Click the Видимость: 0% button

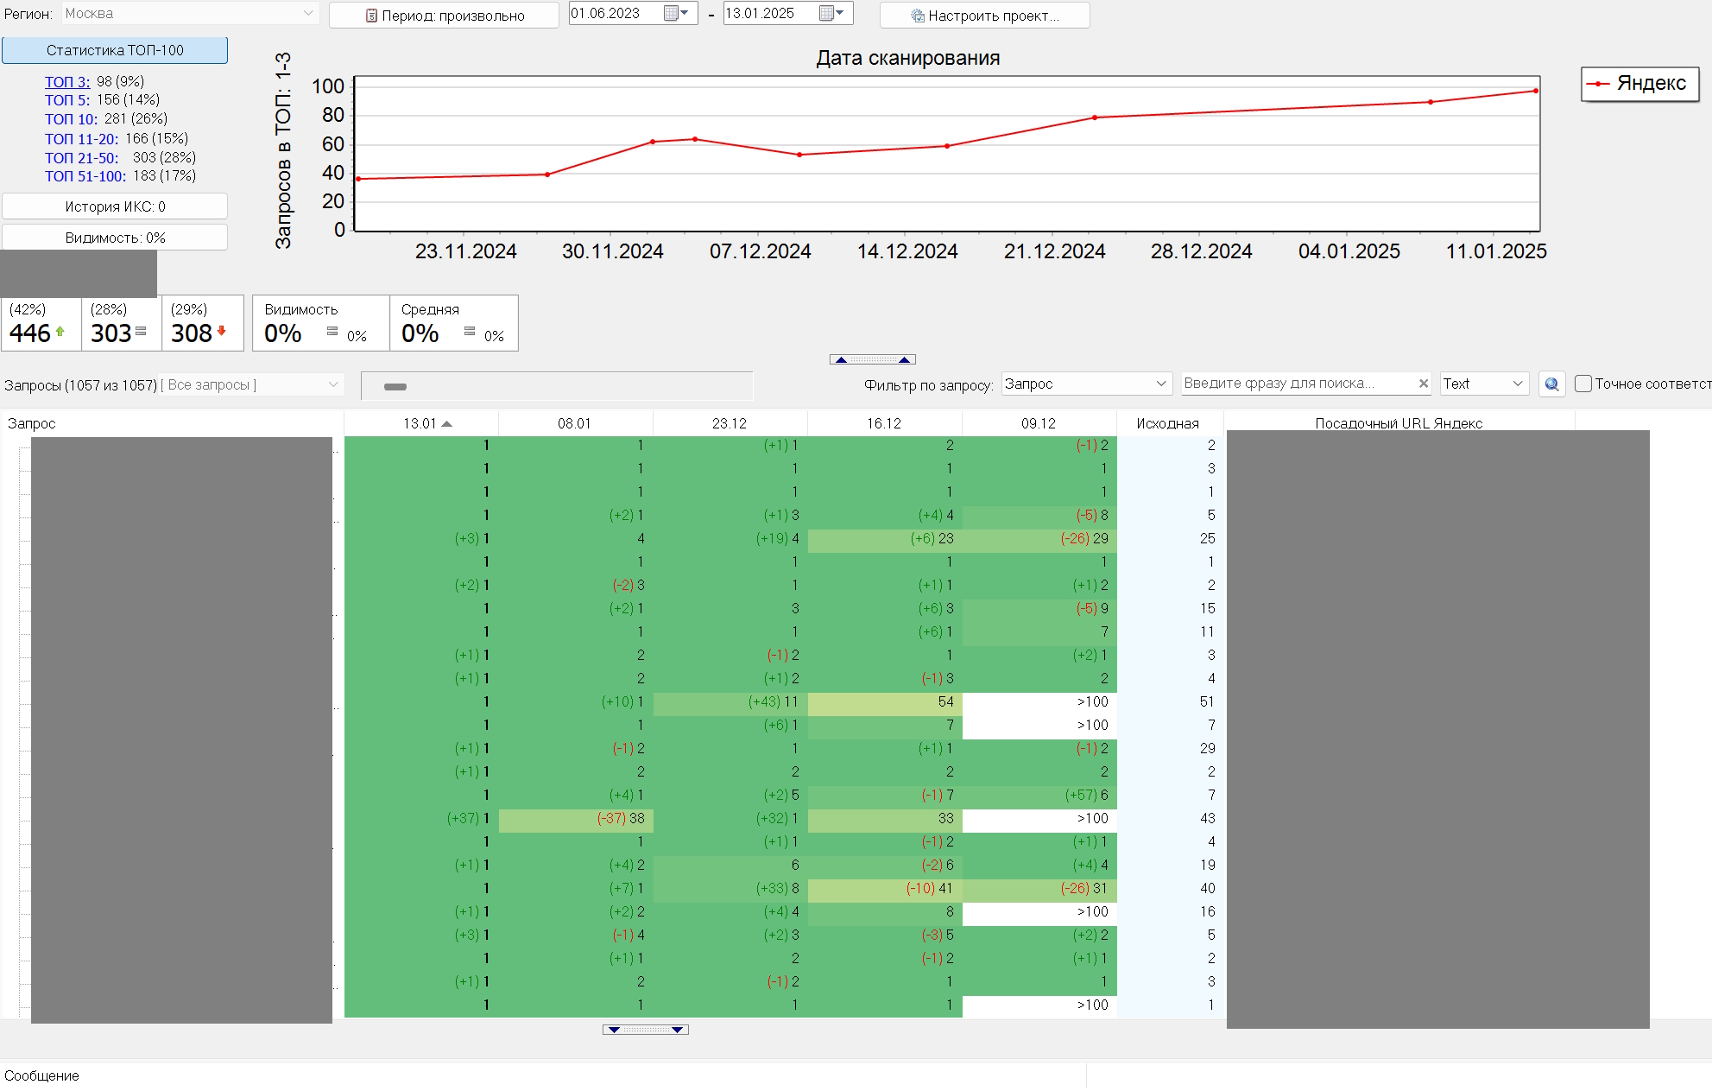coord(115,238)
